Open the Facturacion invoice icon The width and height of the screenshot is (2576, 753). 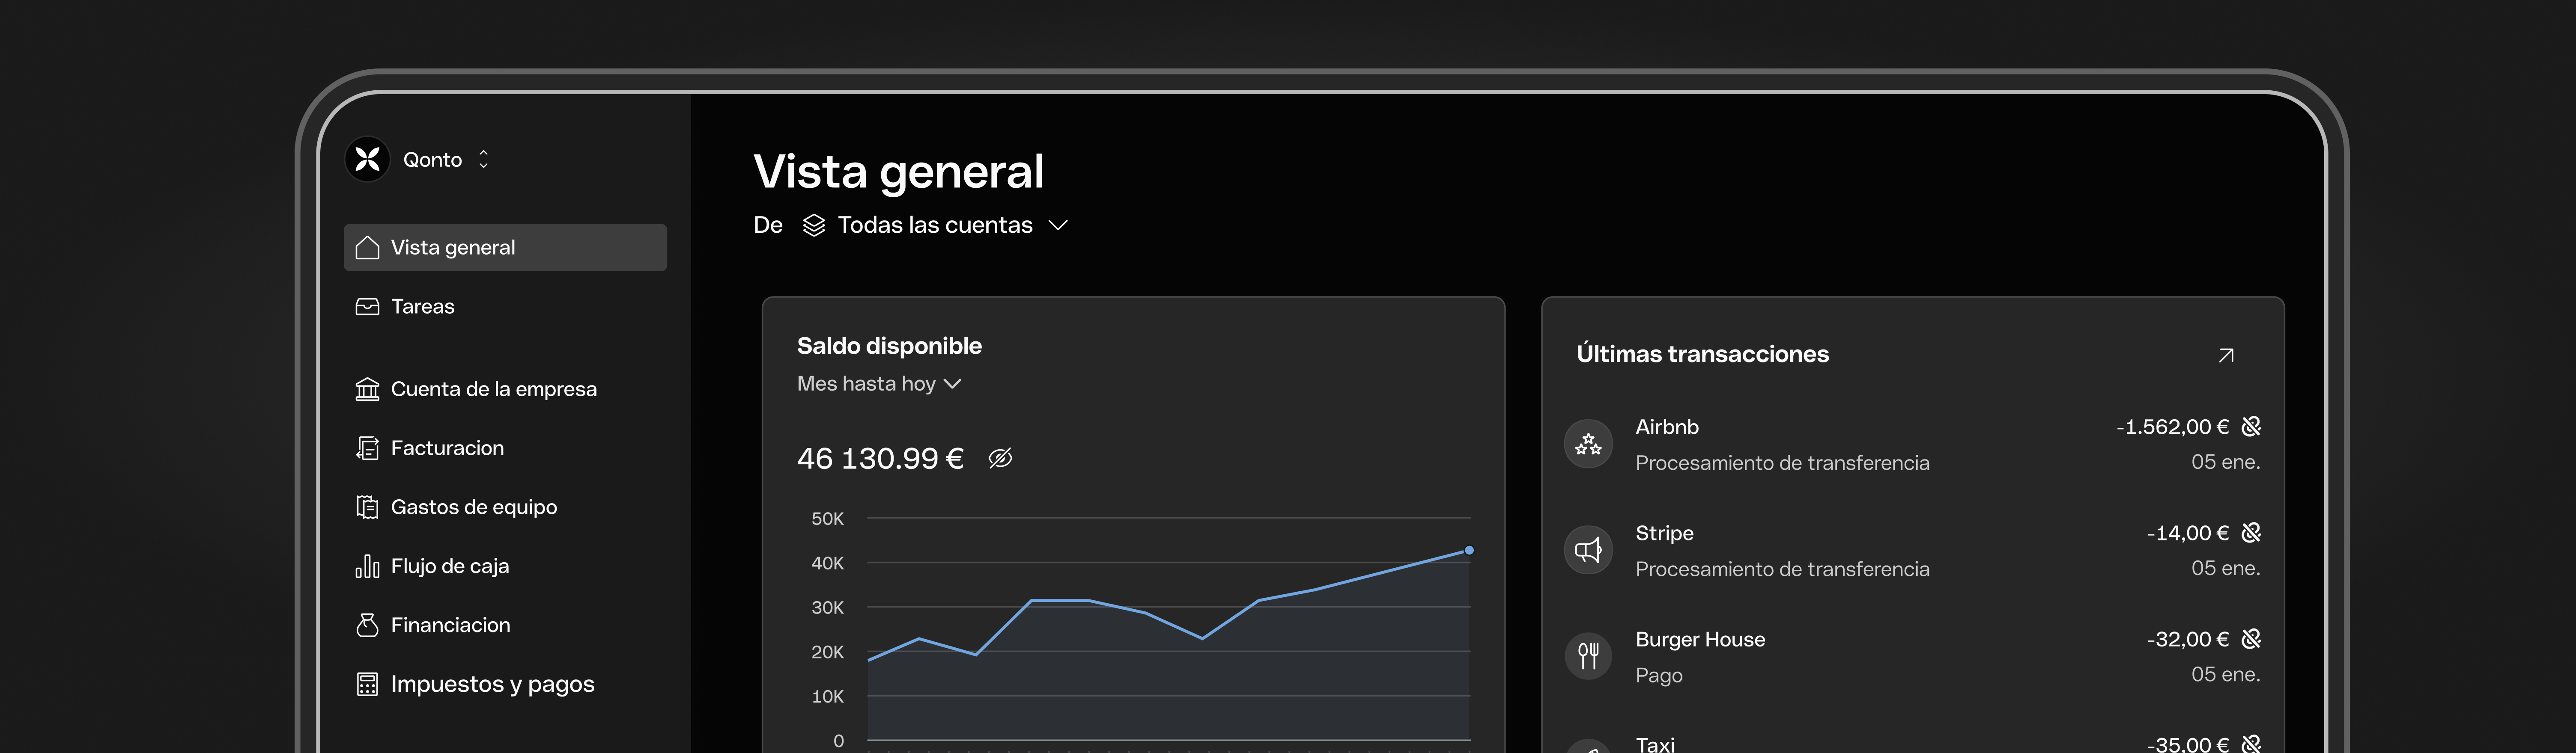367,448
